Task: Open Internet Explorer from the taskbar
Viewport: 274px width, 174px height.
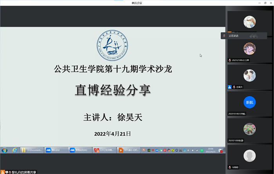Action: [x=14, y=150]
